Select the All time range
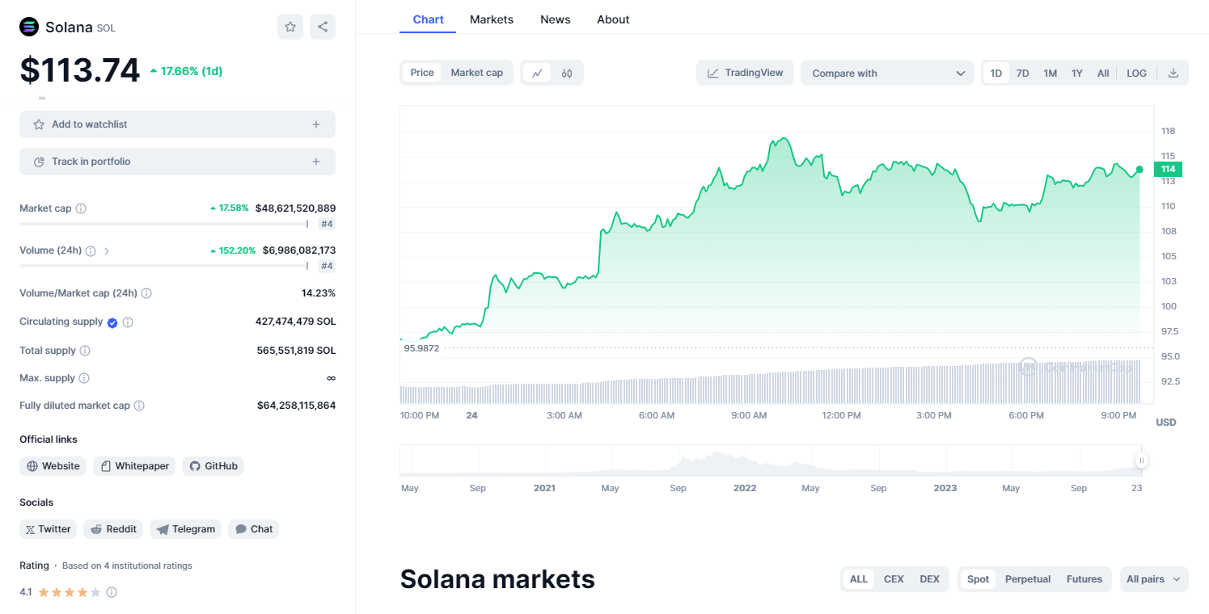Screen dimensions: 1209x614 (x=1103, y=73)
